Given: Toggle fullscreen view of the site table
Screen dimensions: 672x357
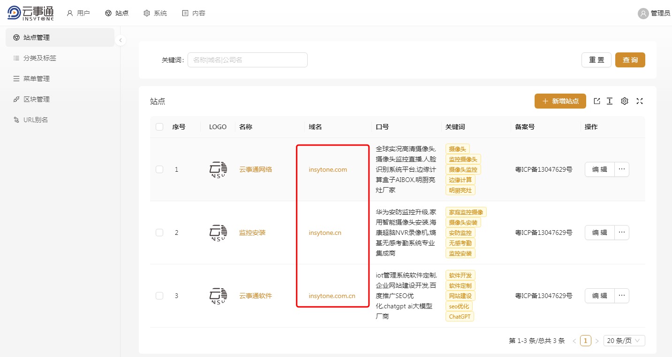Looking at the screenshot, I should point(639,101).
